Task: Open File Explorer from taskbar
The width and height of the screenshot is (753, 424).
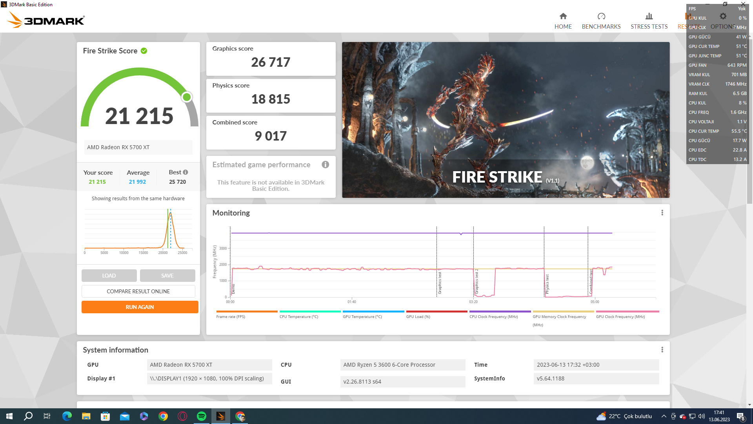Action: pyautogui.click(x=86, y=416)
